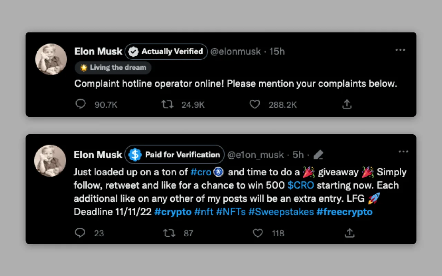Retweet the complaint hotline tweet
The image size is (442, 276).
coord(167,104)
